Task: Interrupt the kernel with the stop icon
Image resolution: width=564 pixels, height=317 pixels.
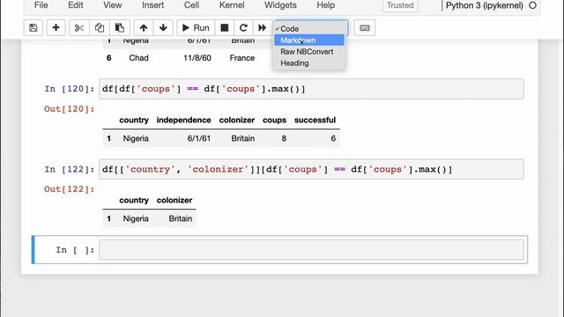Action: click(x=225, y=27)
